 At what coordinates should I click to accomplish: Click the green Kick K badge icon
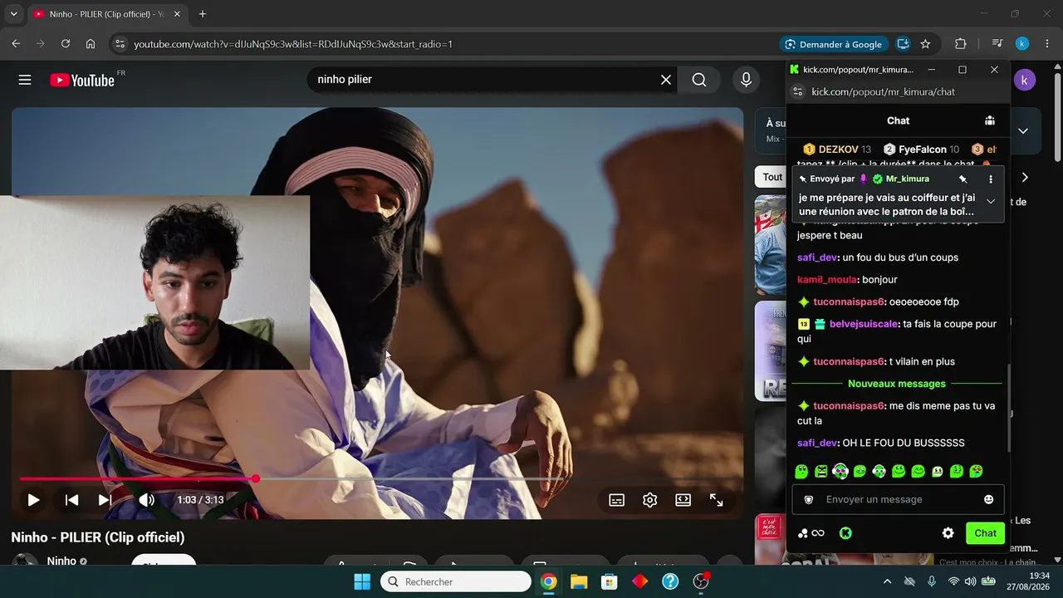click(845, 533)
